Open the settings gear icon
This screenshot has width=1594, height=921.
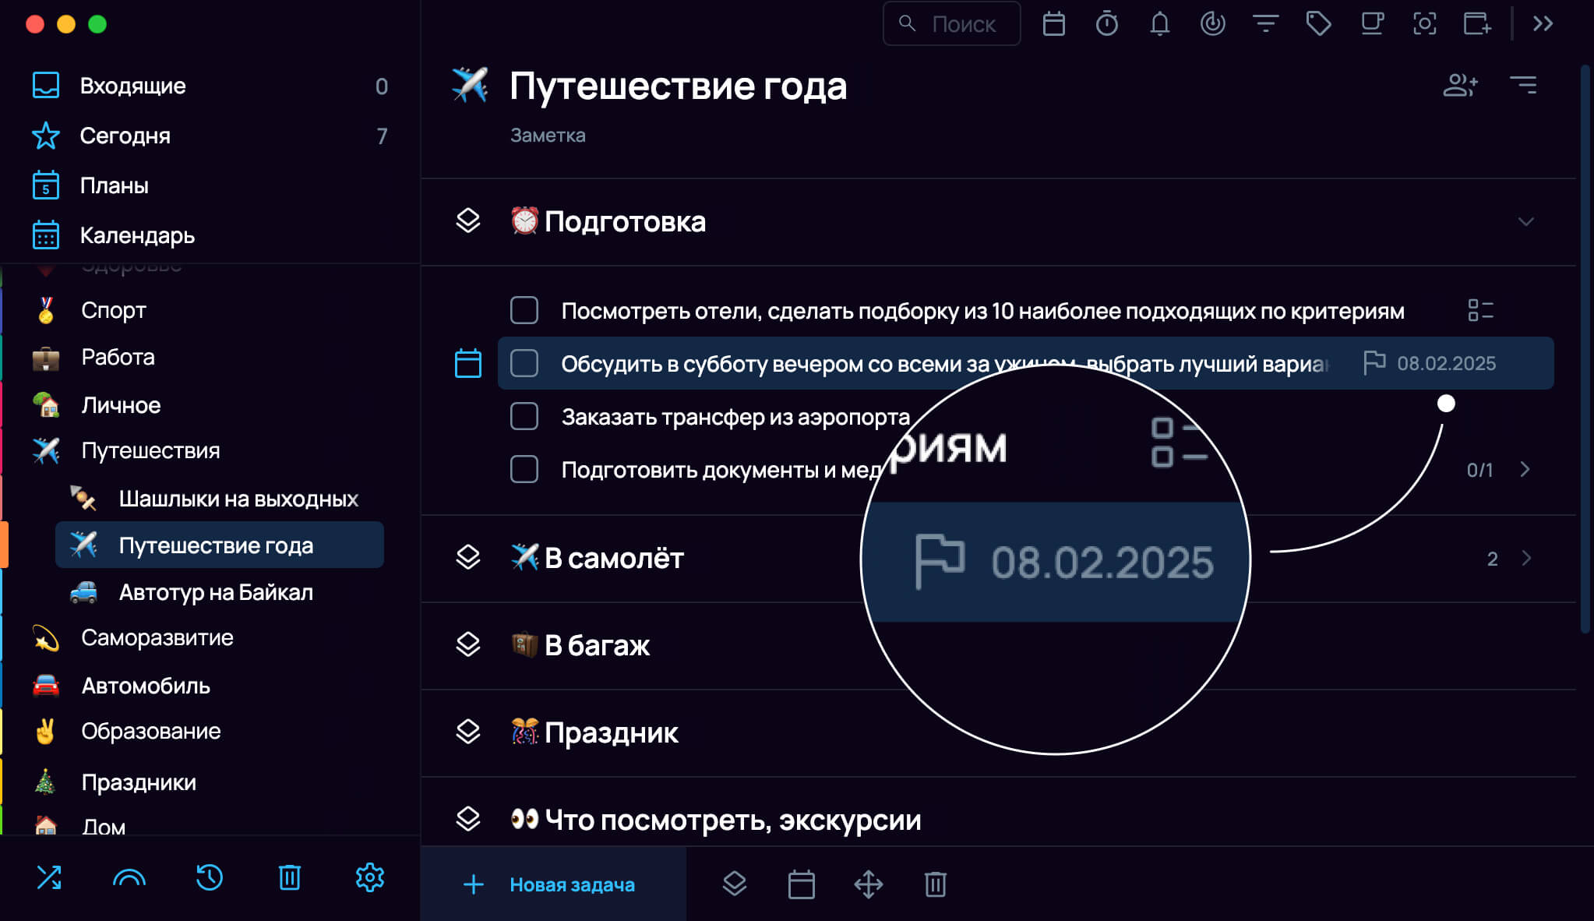coord(370,877)
